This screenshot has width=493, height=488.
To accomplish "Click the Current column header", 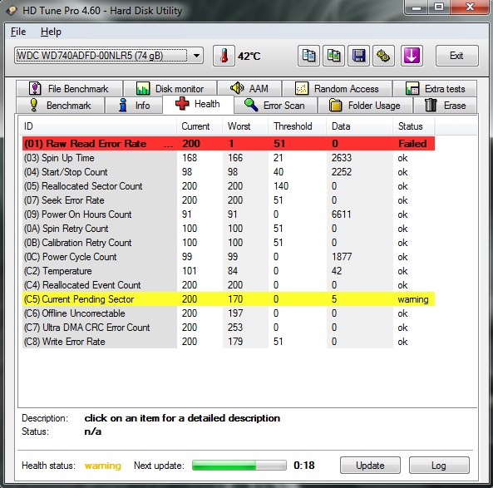I will tap(200, 126).
